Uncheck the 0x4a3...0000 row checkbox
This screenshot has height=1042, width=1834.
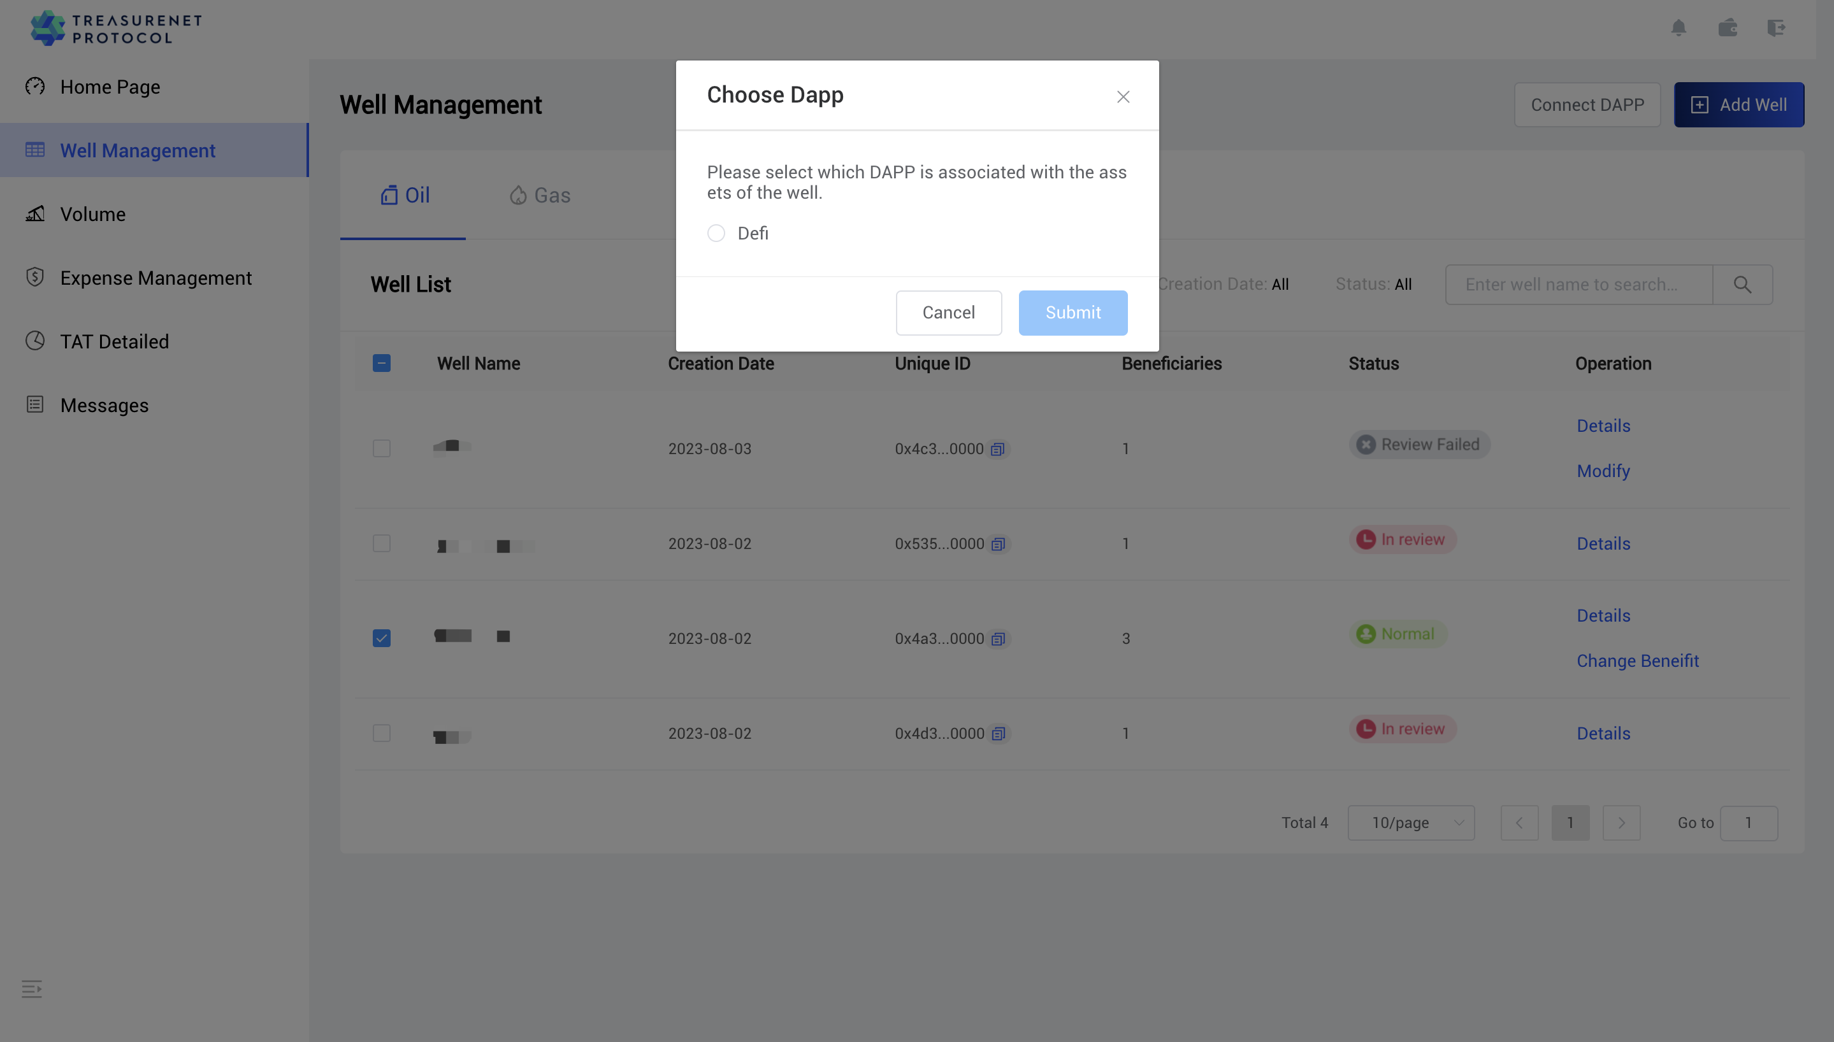[x=382, y=638]
